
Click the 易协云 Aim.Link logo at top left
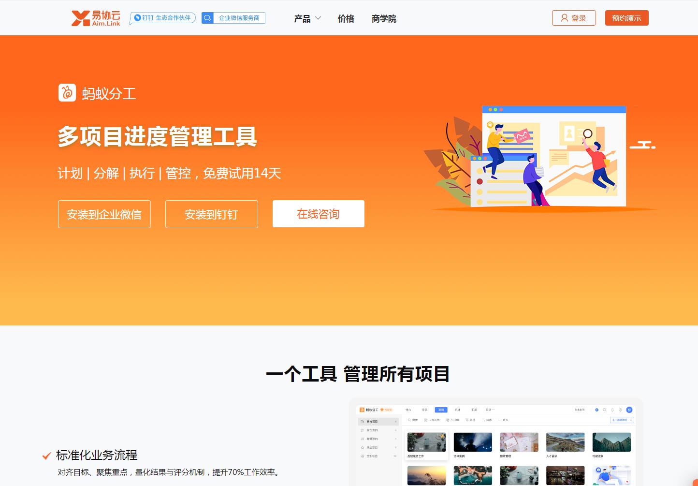95,17
